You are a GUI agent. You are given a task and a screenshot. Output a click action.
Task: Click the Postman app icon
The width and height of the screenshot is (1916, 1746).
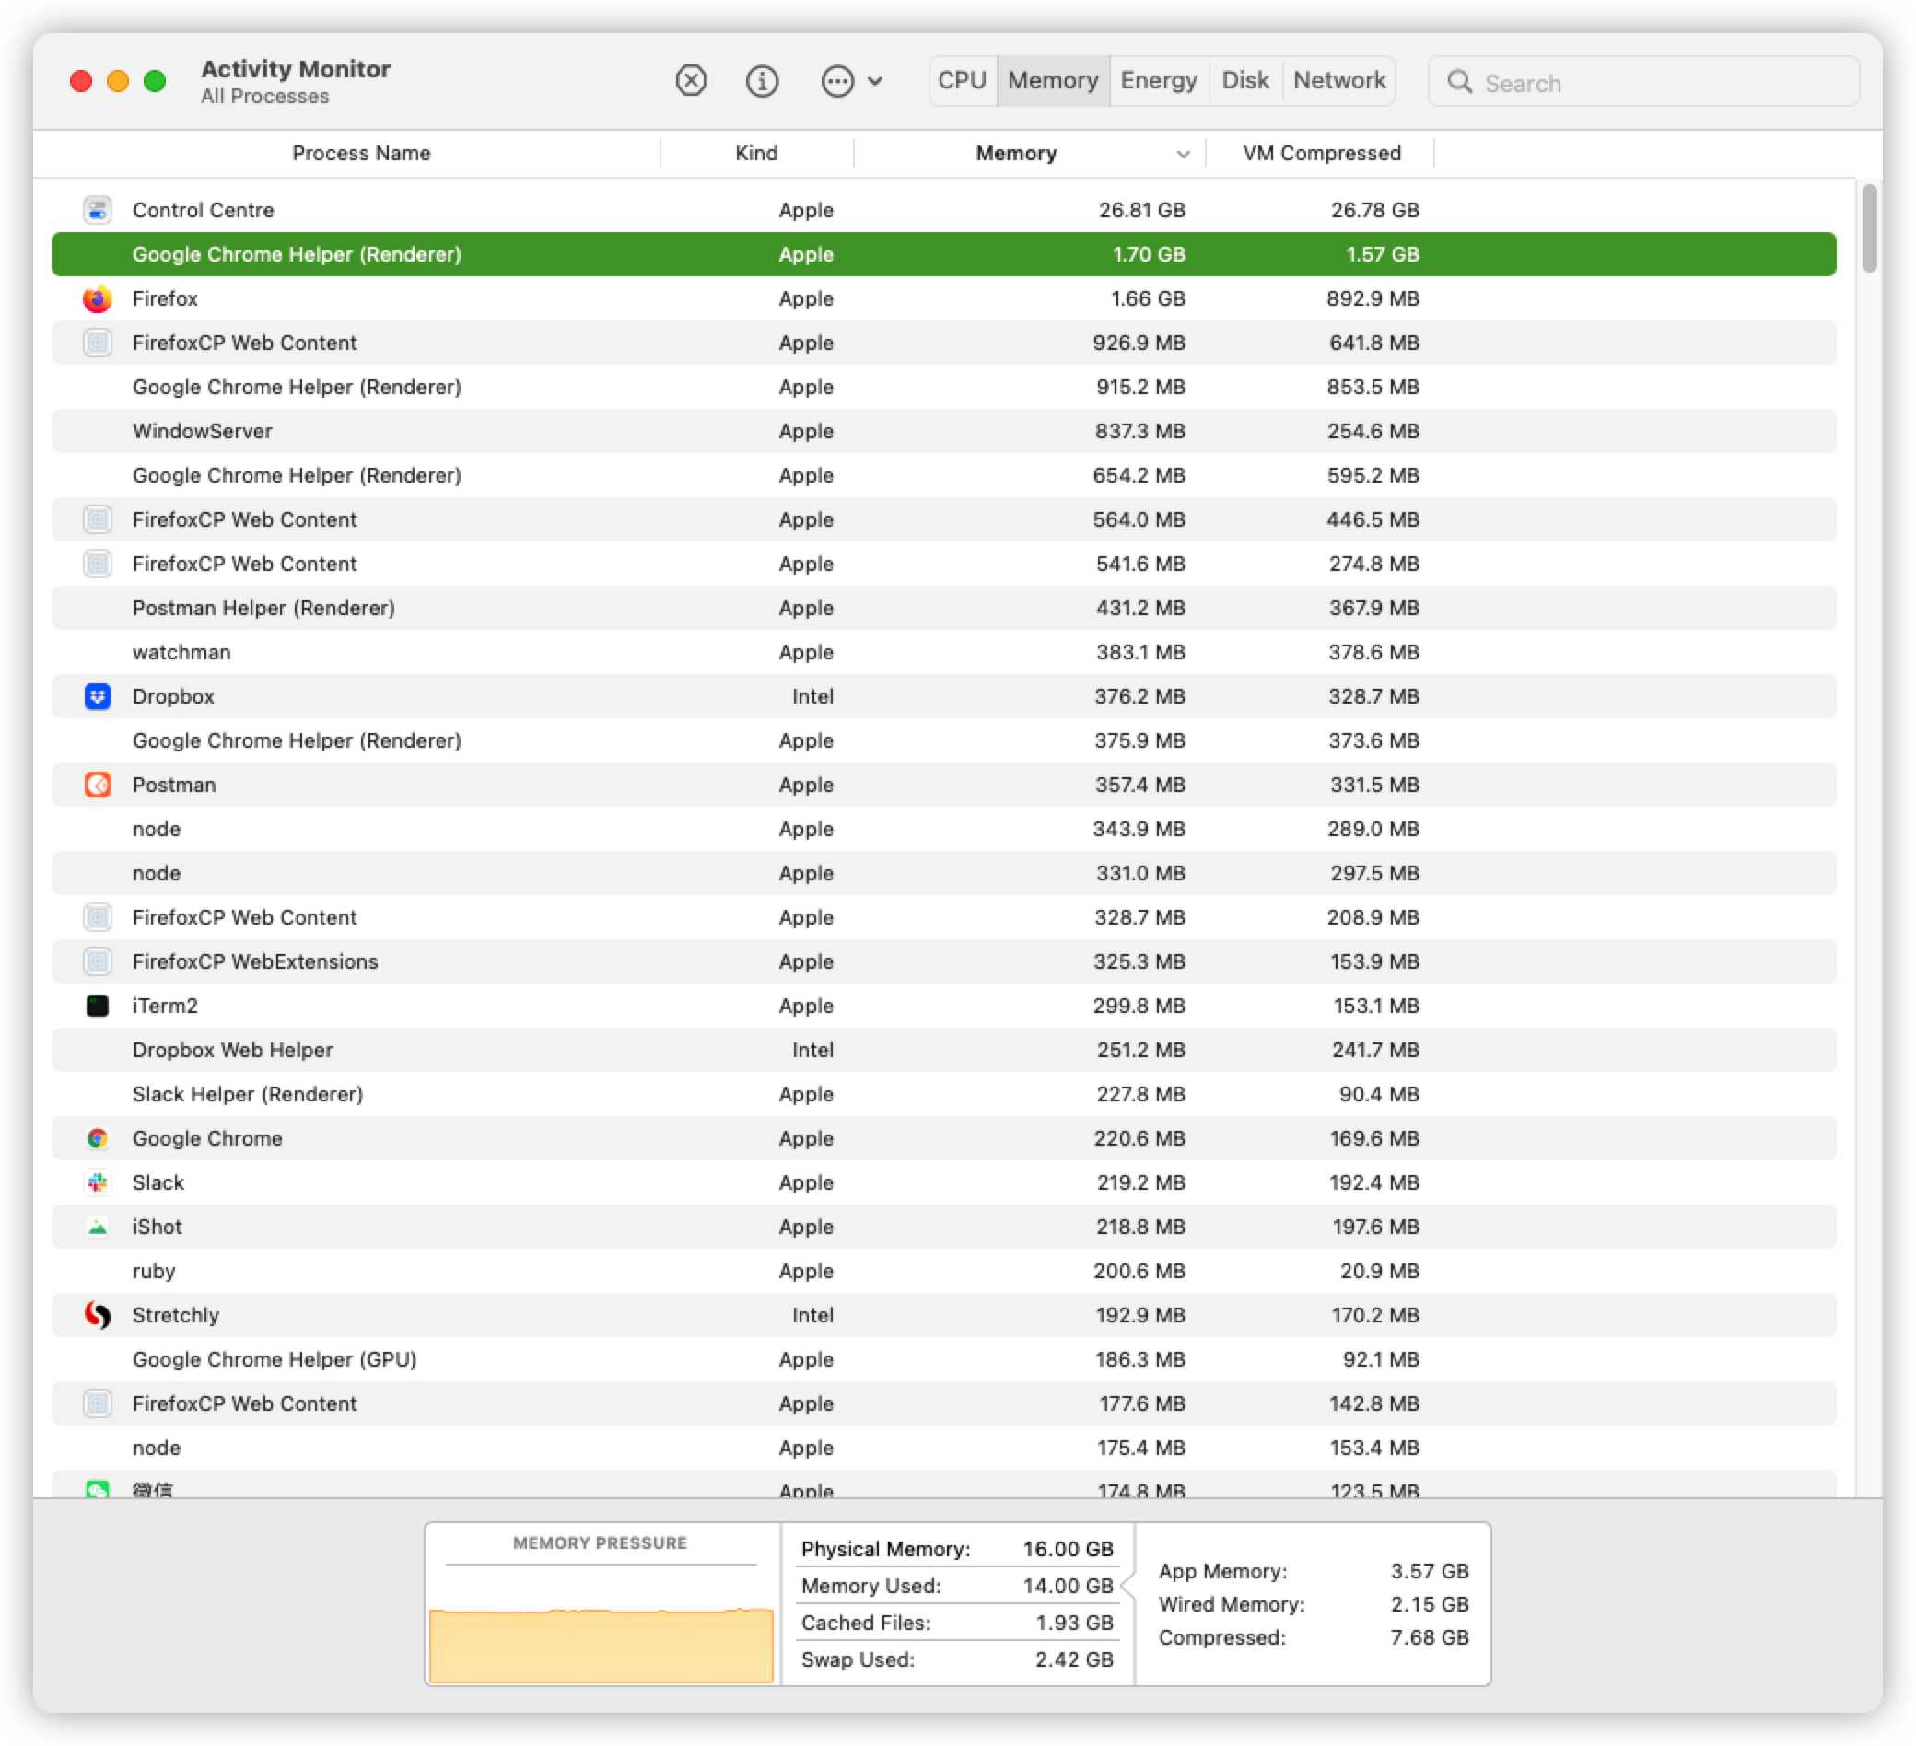97,785
